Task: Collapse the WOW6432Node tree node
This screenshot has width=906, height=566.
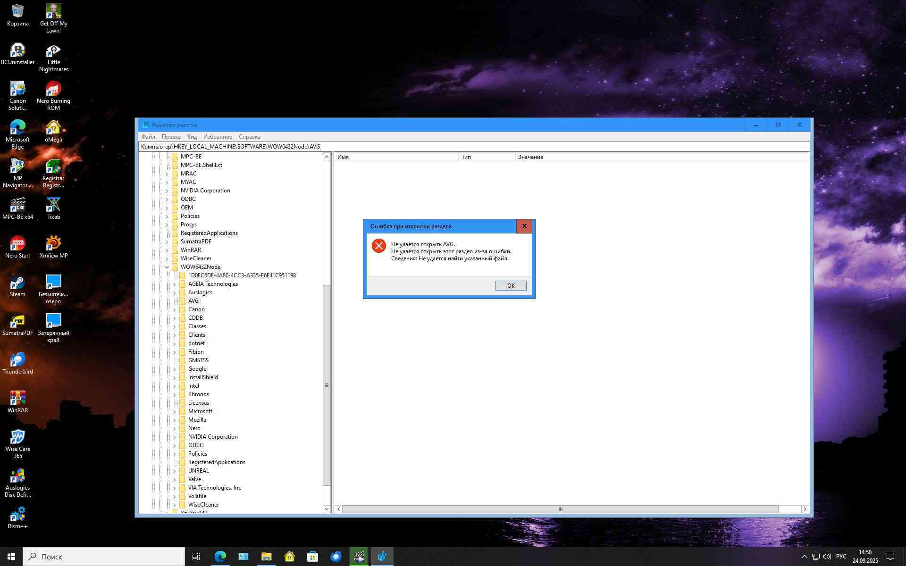Action: point(167,267)
